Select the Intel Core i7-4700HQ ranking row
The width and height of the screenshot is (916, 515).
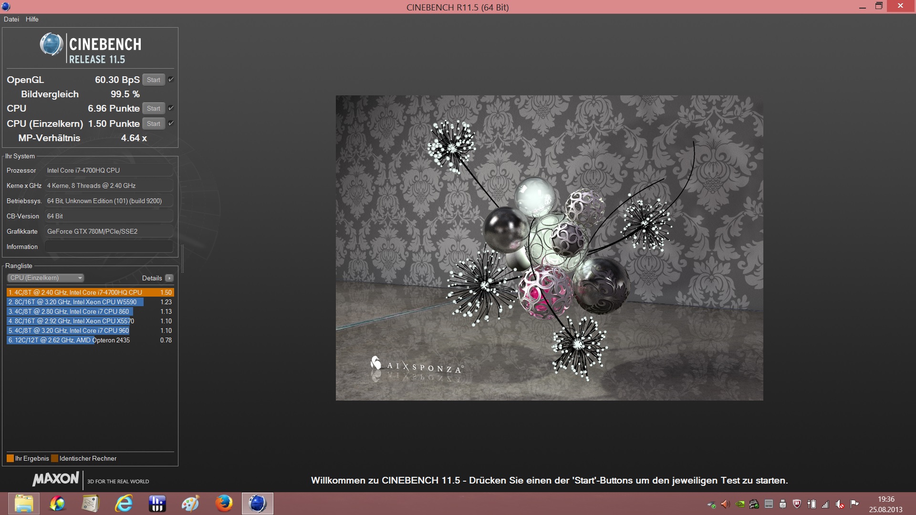click(90, 292)
